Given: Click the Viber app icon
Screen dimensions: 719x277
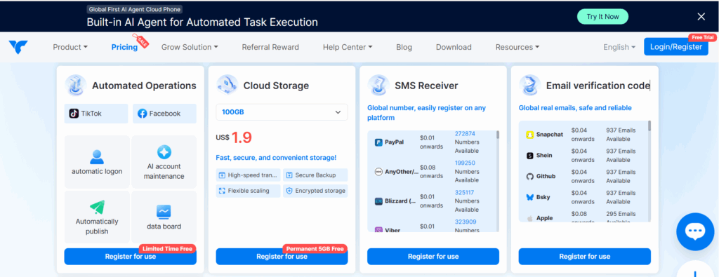Looking at the screenshot, I should point(378,230).
